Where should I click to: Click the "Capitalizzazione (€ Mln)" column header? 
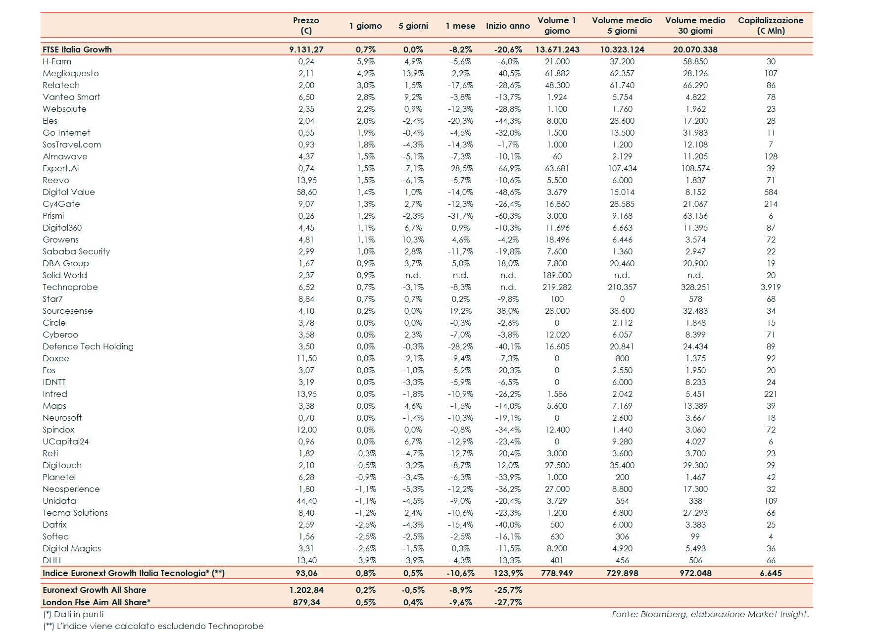pyautogui.click(x=771, y=25)
